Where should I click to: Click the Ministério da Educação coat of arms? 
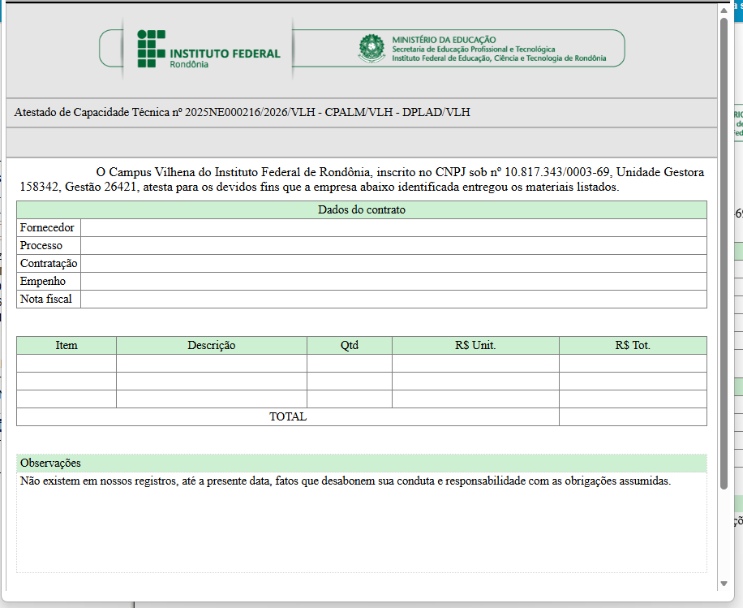[x=372, y=48]
